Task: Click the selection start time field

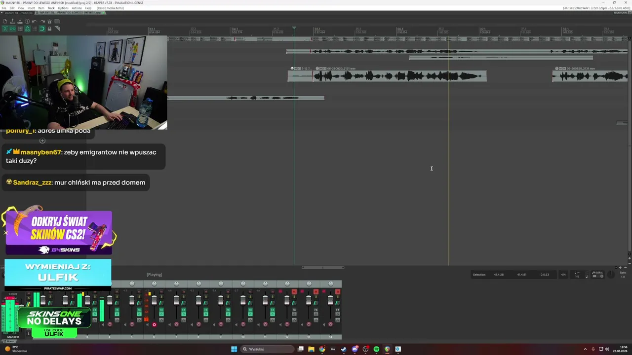Action: [x=499, y=275]
